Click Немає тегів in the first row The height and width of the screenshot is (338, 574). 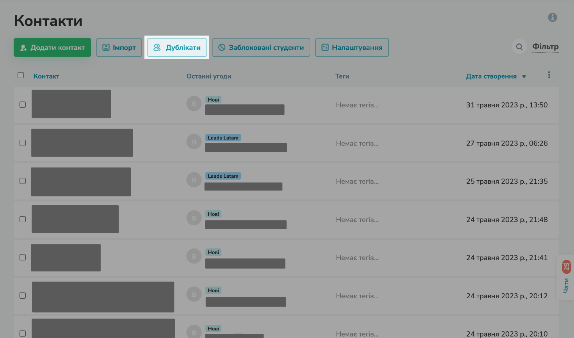tap(357, 105)
